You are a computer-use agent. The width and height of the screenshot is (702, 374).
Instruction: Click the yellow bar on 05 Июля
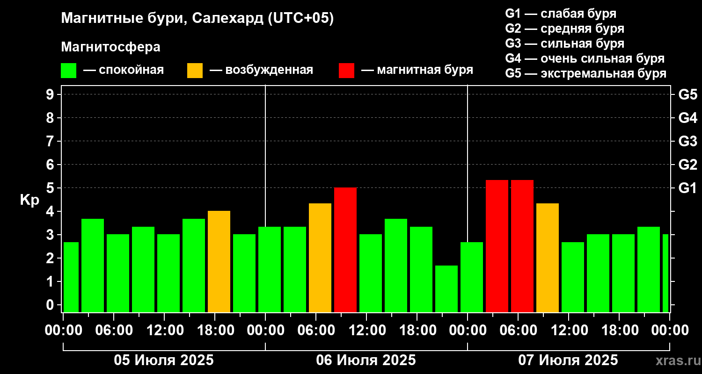[219, 262]
